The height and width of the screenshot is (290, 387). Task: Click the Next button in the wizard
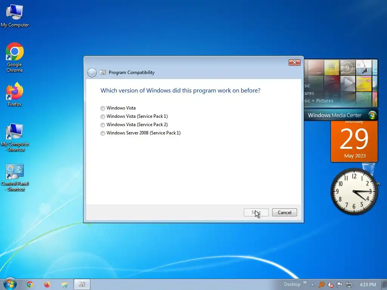pyautogui.click(x=256, y=212)
